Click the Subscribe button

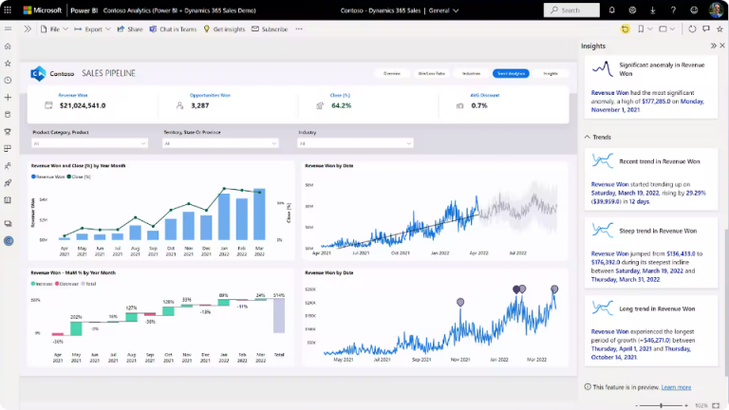269,29
